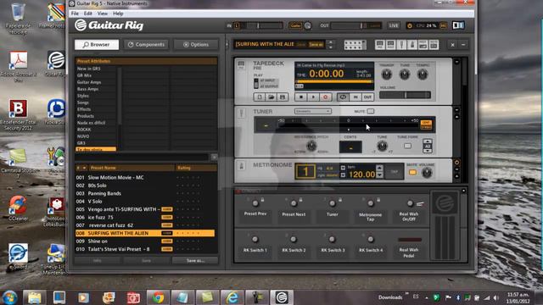This screenshot has height=305, width=543.
Task: Adjust the Tapedeck Volume slider
Action: [405, 95]
